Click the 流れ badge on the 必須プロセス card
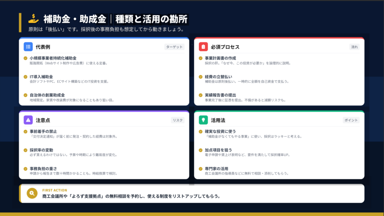This screenshot has height=216, width=384. 354,47
